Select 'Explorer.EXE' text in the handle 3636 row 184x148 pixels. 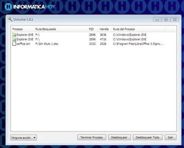pos(25,35)
